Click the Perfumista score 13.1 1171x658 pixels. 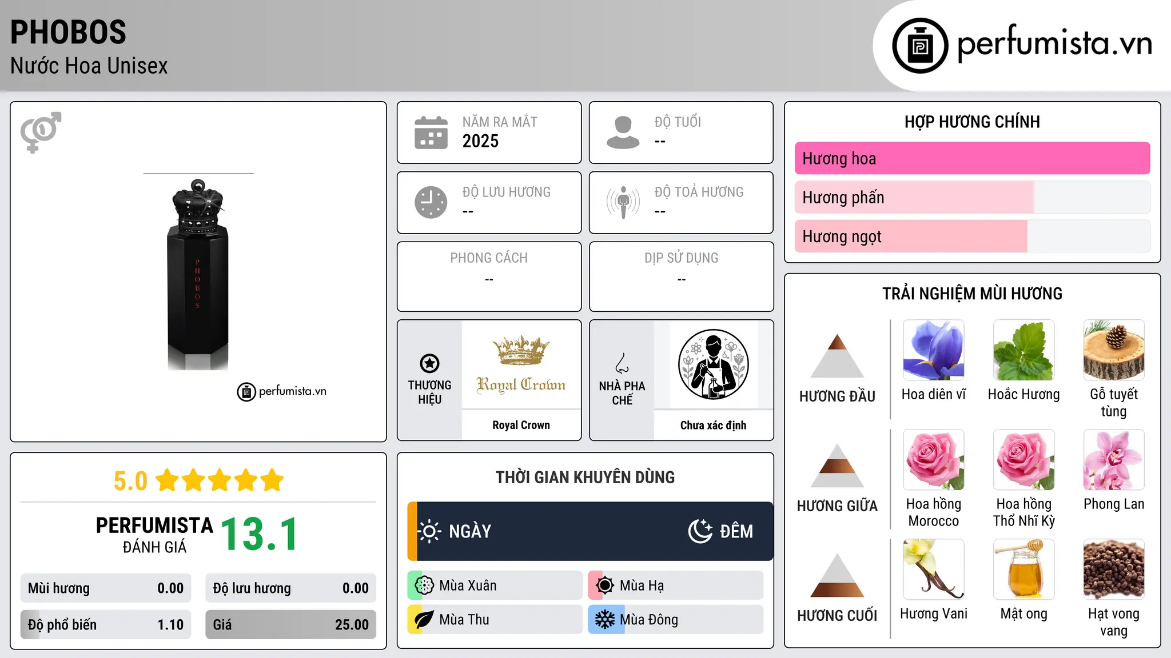[260, 534]
